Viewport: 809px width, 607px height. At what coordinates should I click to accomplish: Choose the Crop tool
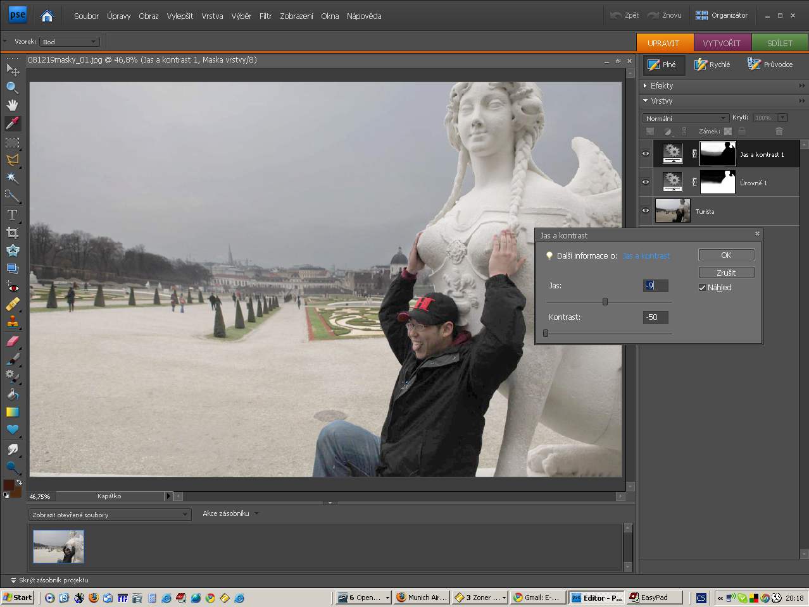pyautogui.click(x=12, y=233)
